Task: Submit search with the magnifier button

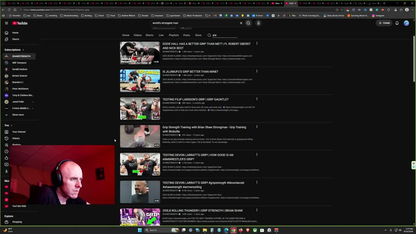Action: pos(248,23)
